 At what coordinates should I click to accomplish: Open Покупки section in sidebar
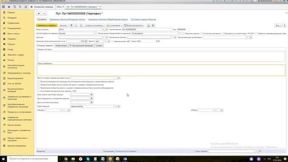click(x=11, y=44)
